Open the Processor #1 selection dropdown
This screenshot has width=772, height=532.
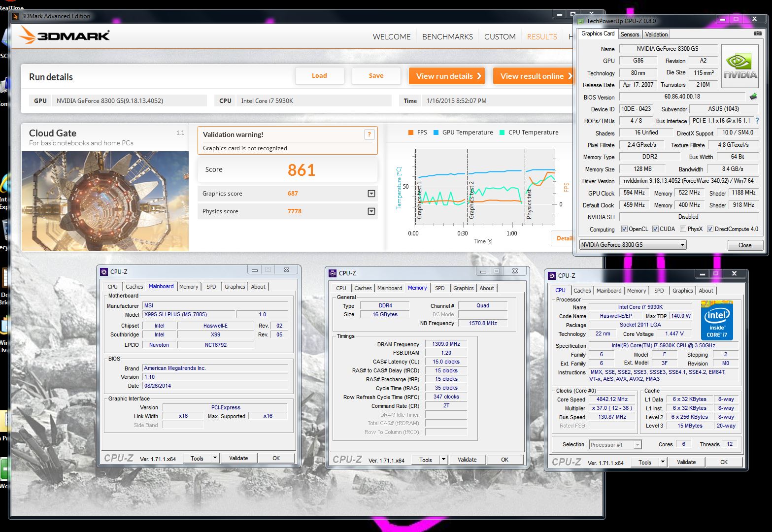(x=615, y=445)
